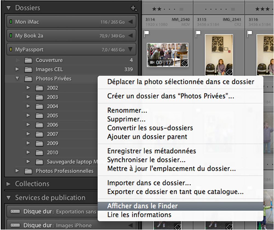Click the metadata badge on video thumbnail
Screen dimensions: 274x230
pyautogui.click(x=184, y=63)
